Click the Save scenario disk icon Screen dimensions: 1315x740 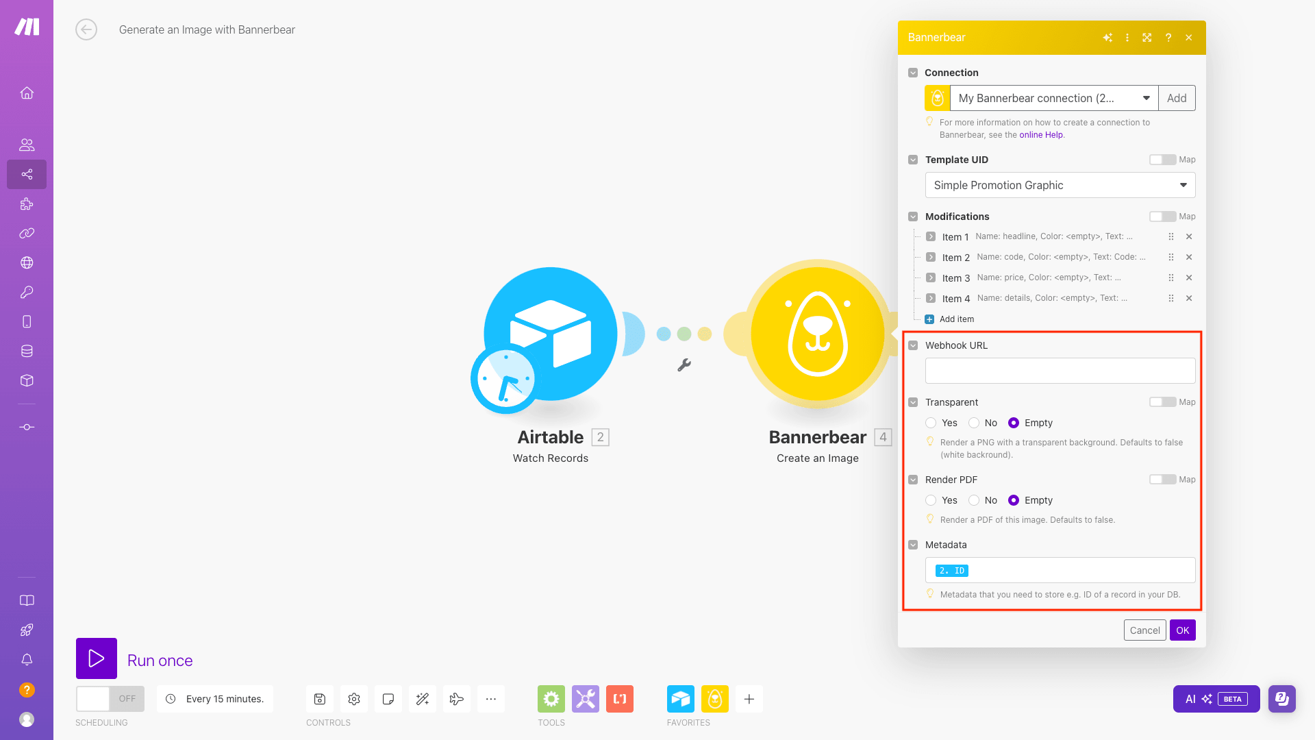[319, 699]
